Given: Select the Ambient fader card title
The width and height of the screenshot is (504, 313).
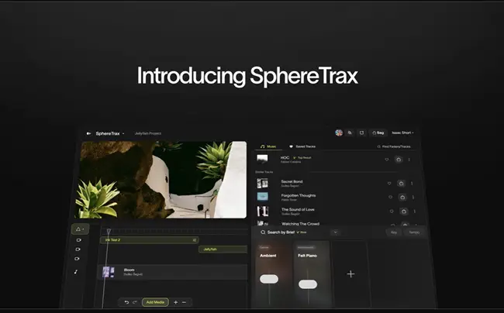Looking at the screenshot, I should (268, 256).
